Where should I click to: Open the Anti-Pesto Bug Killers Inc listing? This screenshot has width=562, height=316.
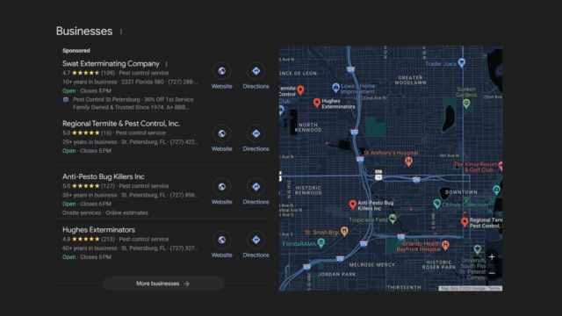point(104,176)
